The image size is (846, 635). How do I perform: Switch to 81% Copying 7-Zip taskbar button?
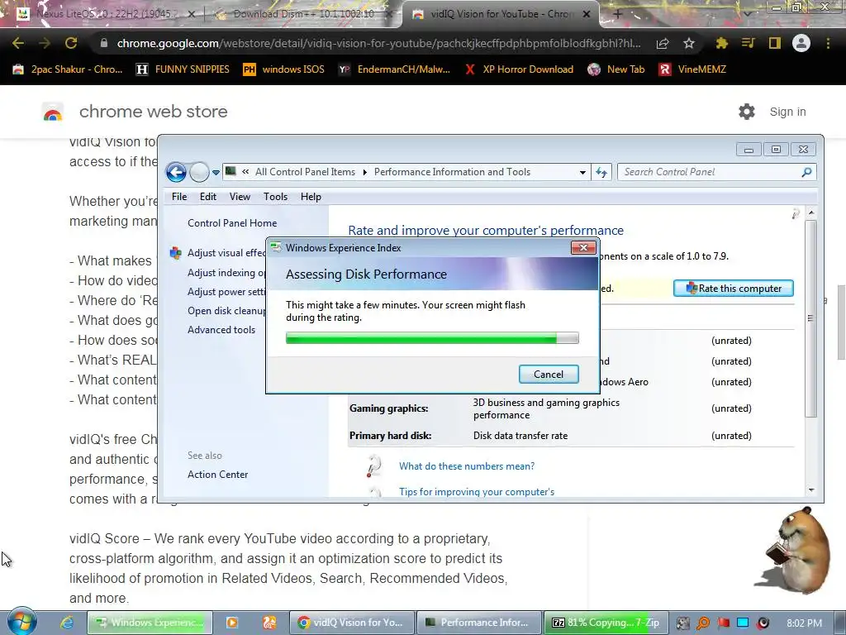(x=606, y=623)
